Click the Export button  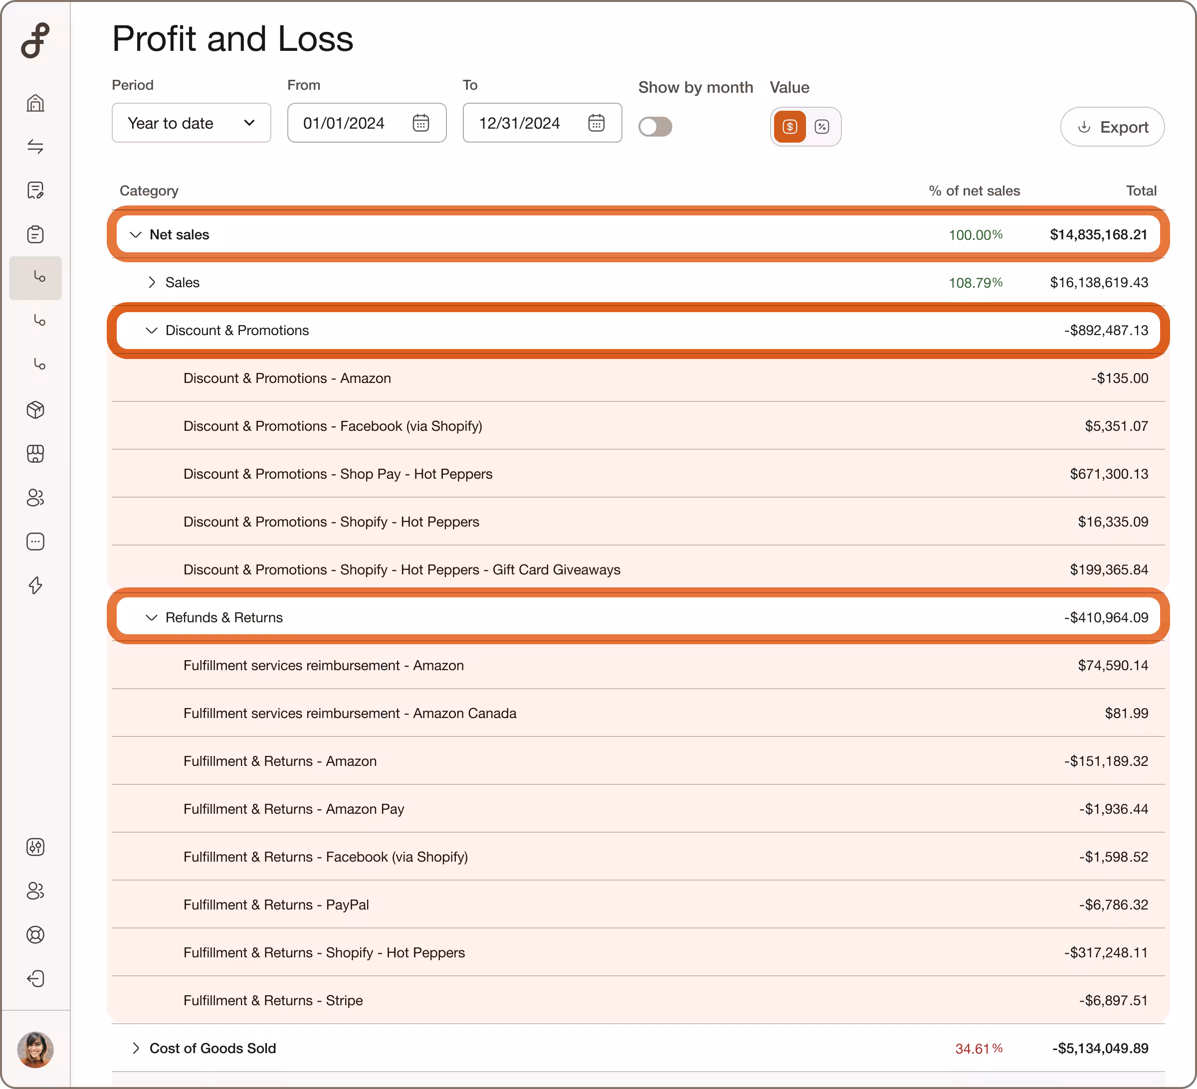tap(1112, 127)
